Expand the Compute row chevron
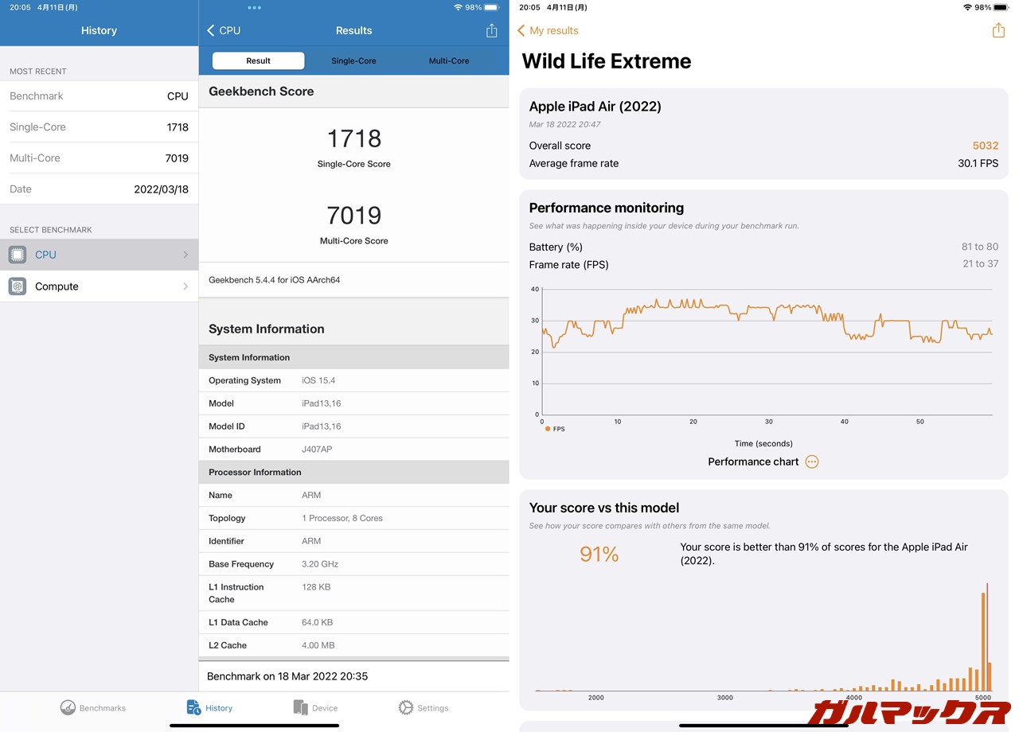This screenshot has height=732, width=1019. click(185, 286)
